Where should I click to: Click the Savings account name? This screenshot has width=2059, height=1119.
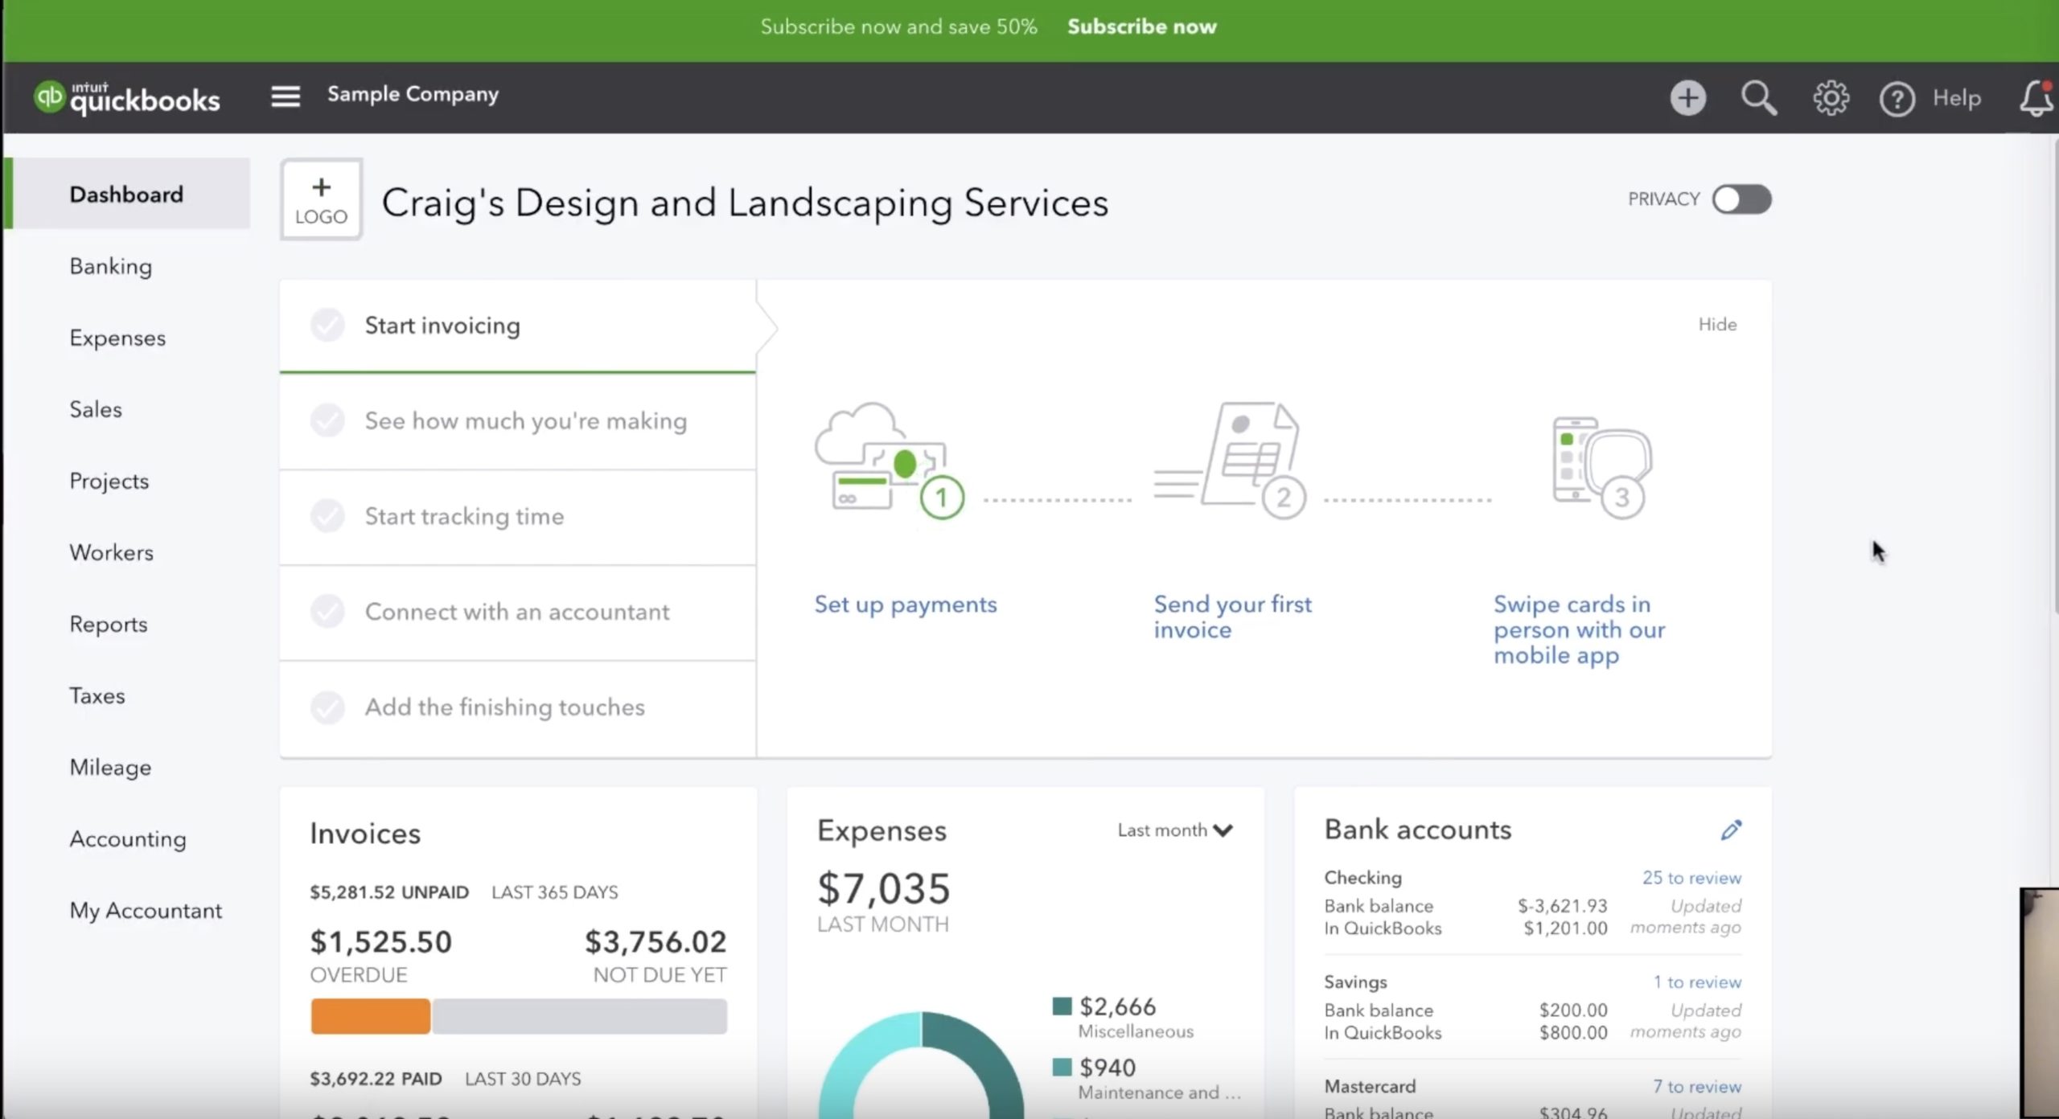pyautogui.click(x=1355, y=982)
